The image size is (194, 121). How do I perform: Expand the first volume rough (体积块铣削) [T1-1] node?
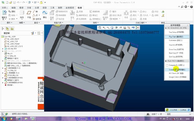tap(3, 68)
